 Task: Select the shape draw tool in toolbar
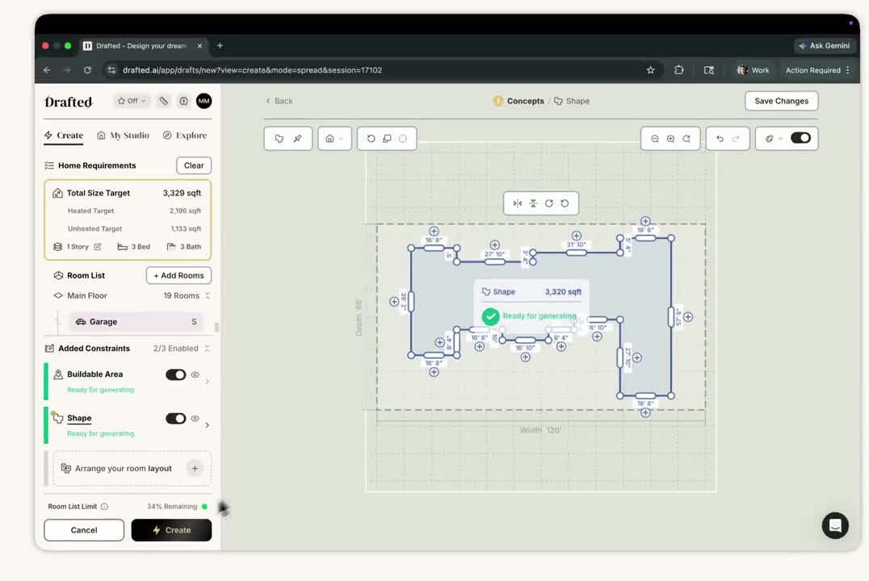[279, 139]
